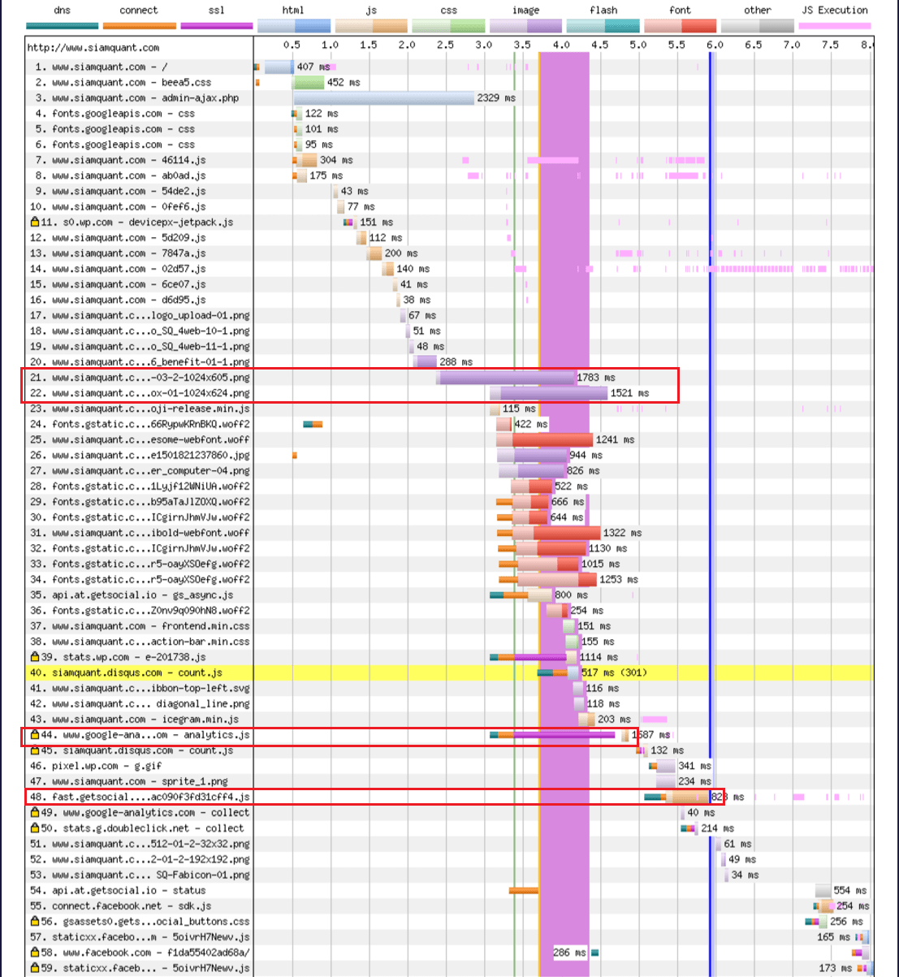The width and height of the screenshot is (899, 977).
Task: Click the lock icon beside stats.wp.com request 39
Action: click(35, 657)
